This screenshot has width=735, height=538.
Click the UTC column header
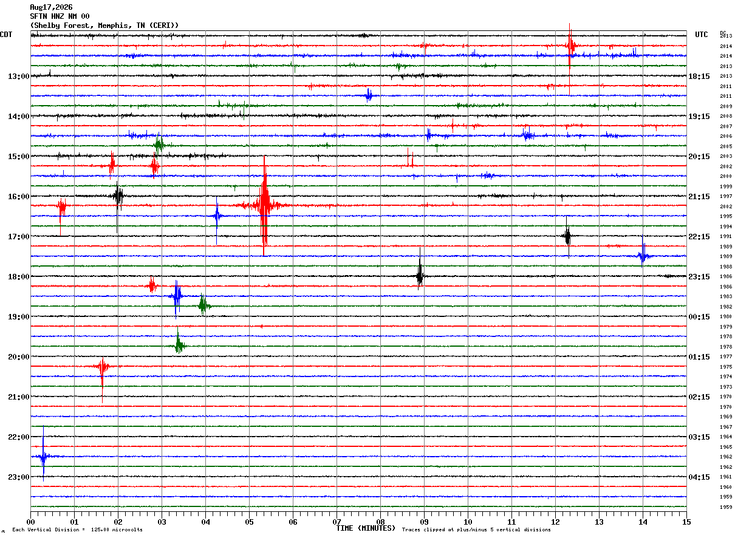(x=702, y=35)
